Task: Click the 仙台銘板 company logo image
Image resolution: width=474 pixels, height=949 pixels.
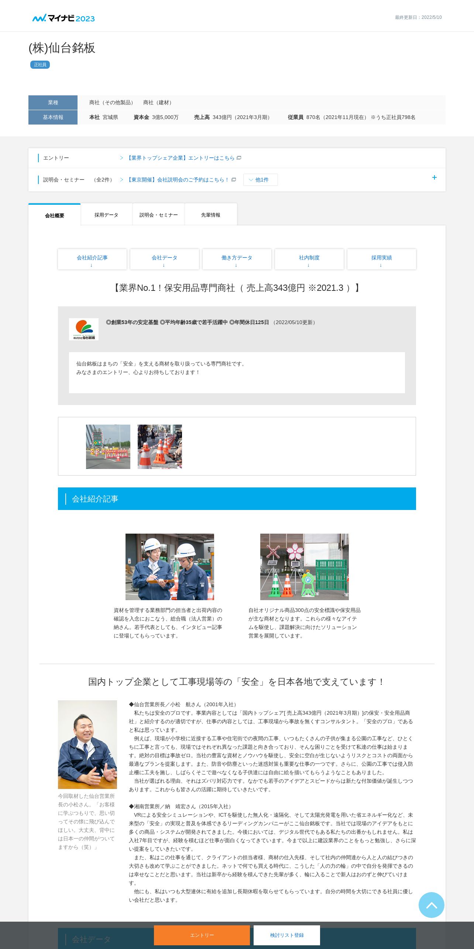Action: tap(84, 329)
